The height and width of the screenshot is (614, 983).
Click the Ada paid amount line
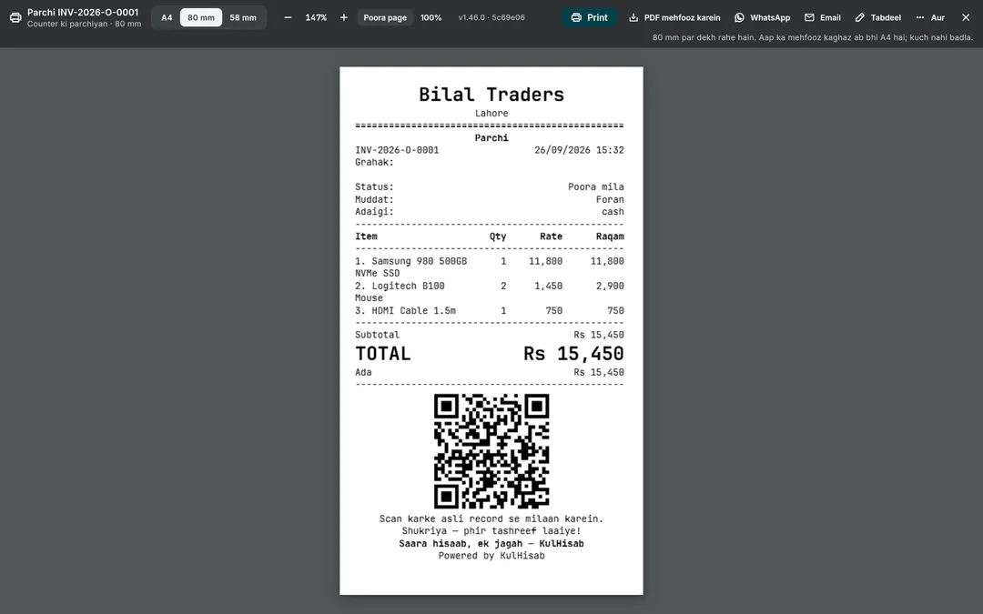pyautogui.click(x=490, y=372)
